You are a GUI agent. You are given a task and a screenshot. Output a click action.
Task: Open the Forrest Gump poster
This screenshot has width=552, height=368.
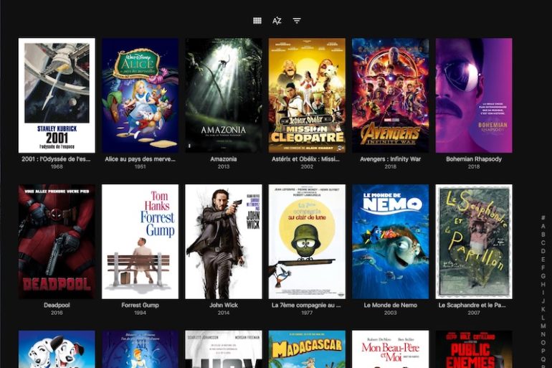(x=140, y=241)
